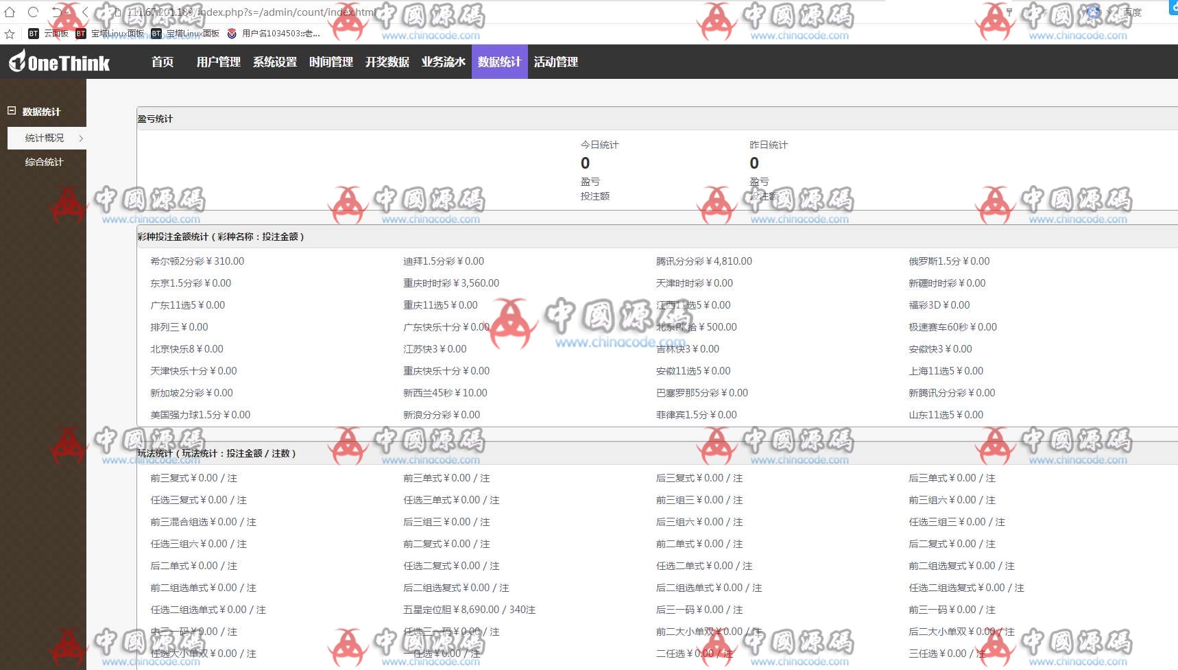Open the 活动管理 menu

[x=556, y=62]
